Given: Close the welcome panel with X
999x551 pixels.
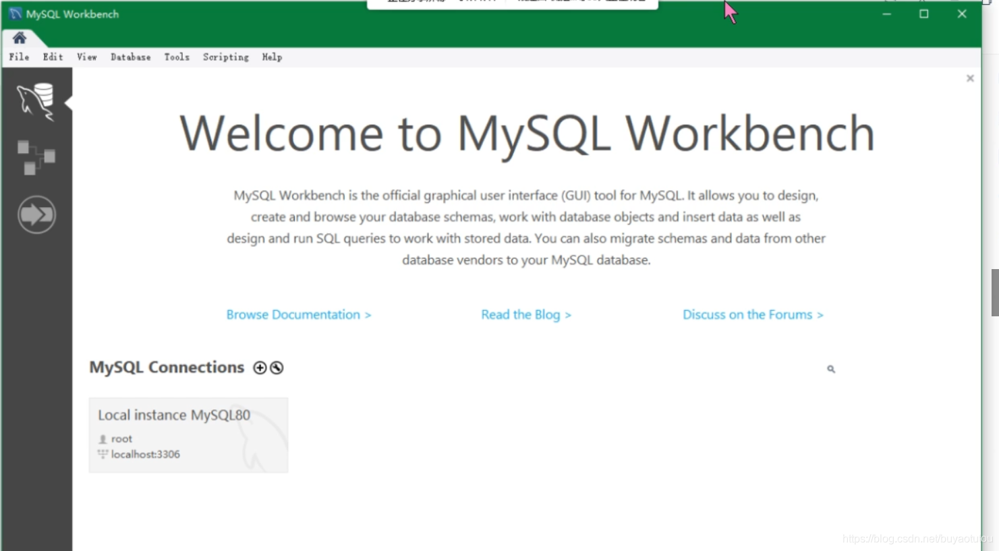Looking at the screenshot, I should pyautogui.click(x=970, y=78).
